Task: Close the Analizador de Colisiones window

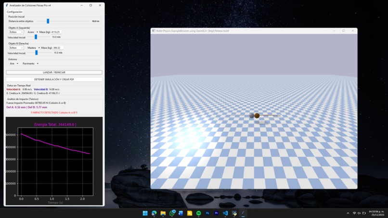Action: (100, 5)
